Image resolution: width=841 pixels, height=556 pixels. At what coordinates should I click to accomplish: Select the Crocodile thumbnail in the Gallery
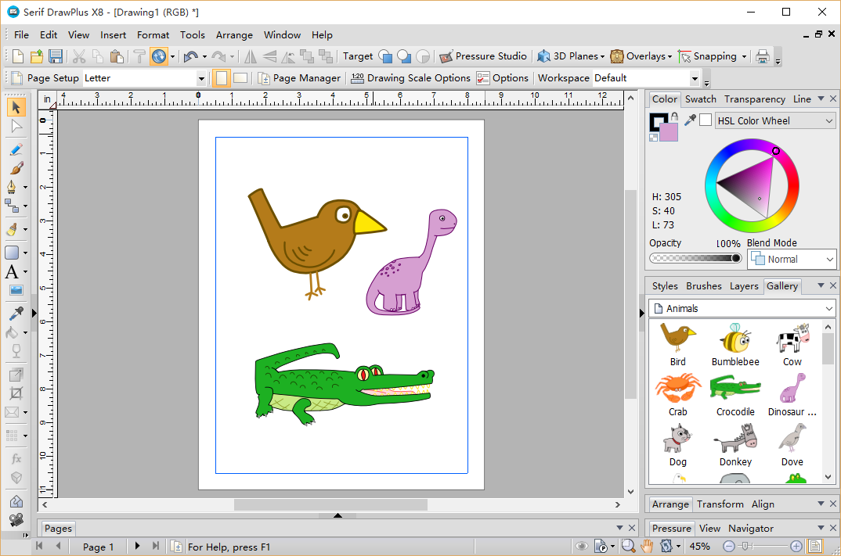735,388
